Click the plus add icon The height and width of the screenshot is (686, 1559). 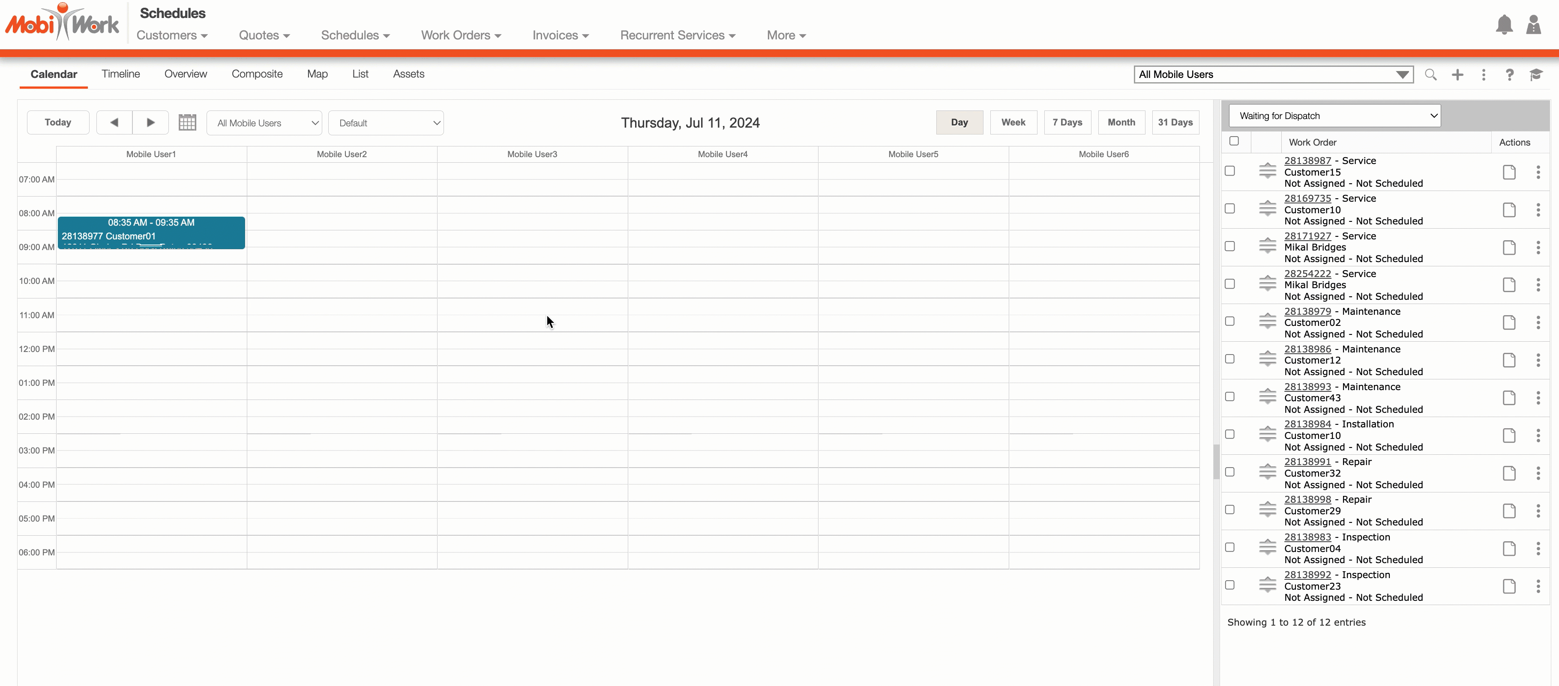coord(1457,75)
